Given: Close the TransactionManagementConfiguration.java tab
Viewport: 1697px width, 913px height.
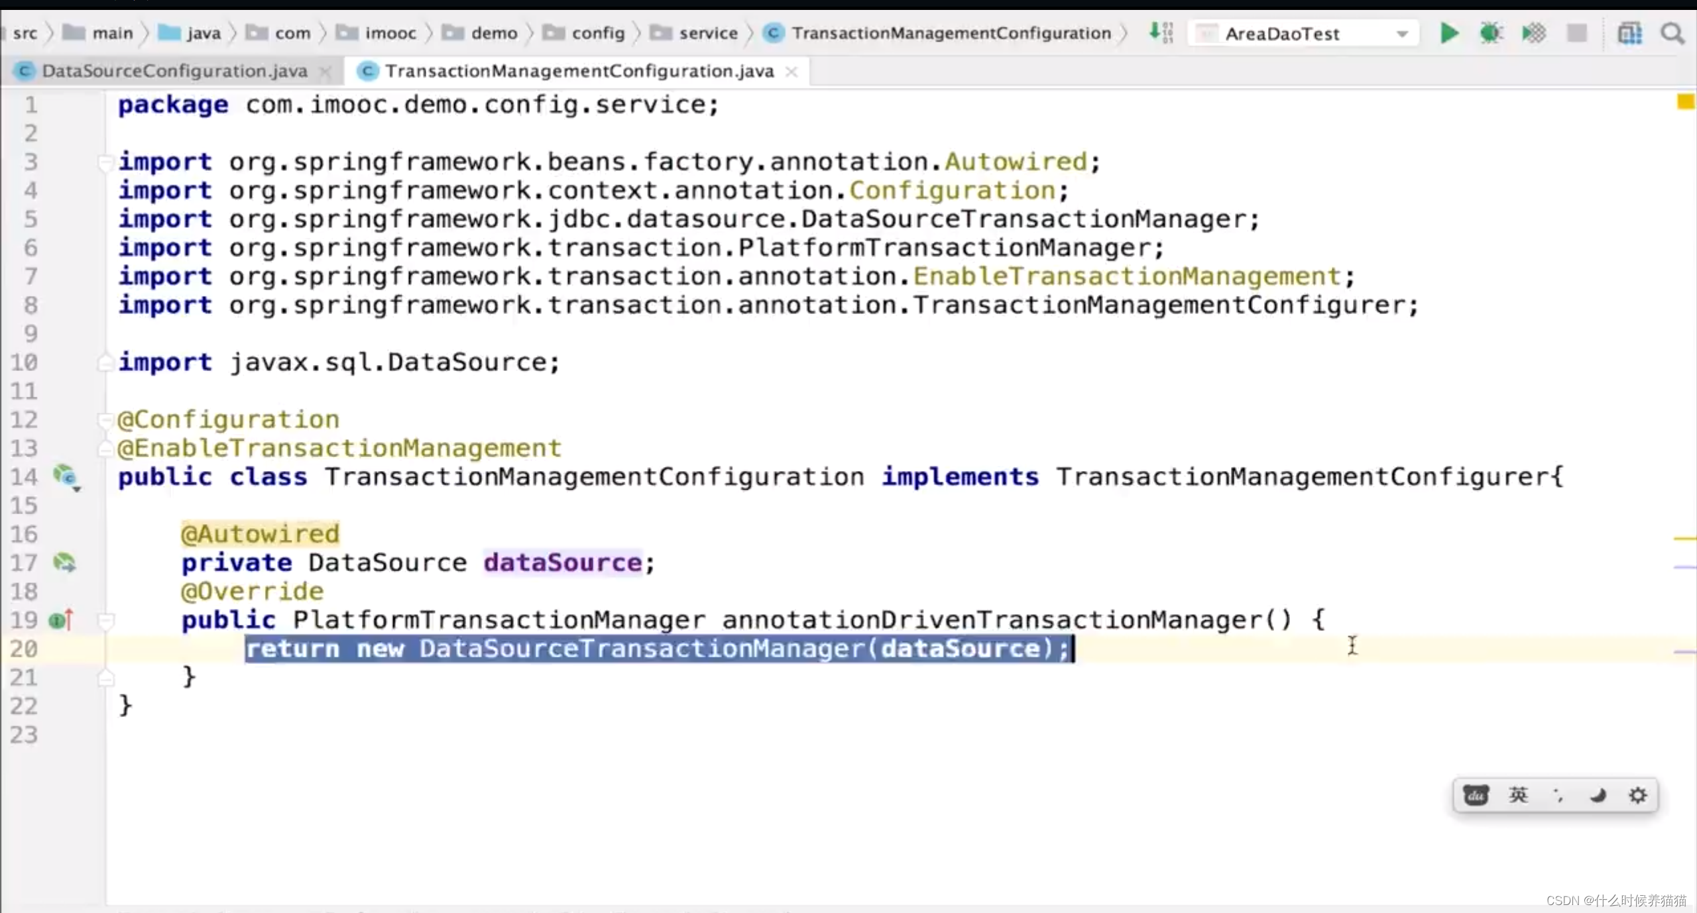Looking at the screenshot, I should click(791, 72).
